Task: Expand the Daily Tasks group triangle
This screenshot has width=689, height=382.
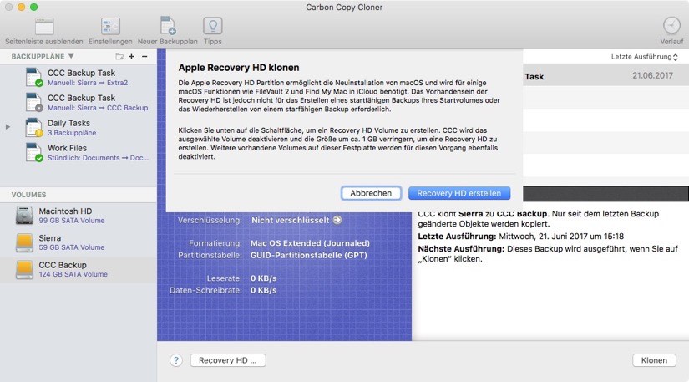Action: [8, 126]
